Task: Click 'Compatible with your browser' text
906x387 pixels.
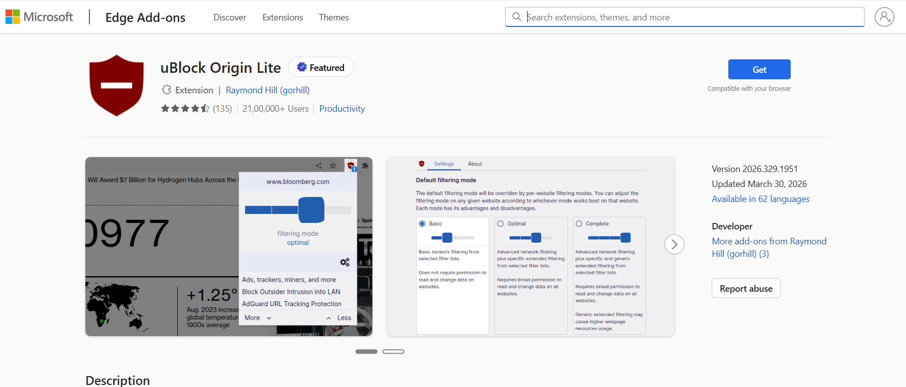Action: pyautogui.click(x=749, y=88)
